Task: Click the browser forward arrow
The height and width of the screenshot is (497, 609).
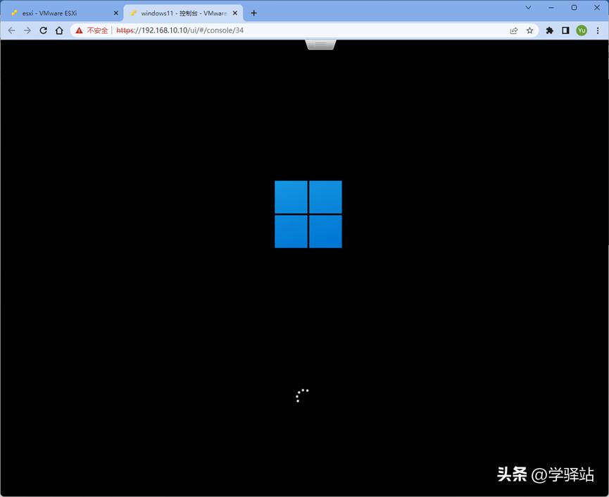Action: 27,30
